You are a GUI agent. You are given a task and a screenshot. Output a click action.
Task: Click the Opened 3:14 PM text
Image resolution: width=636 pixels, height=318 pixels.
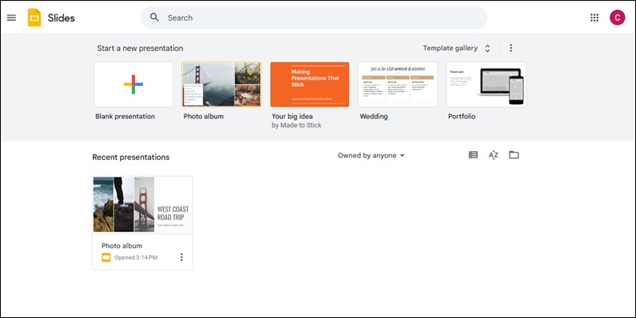[x=136, y=258]
